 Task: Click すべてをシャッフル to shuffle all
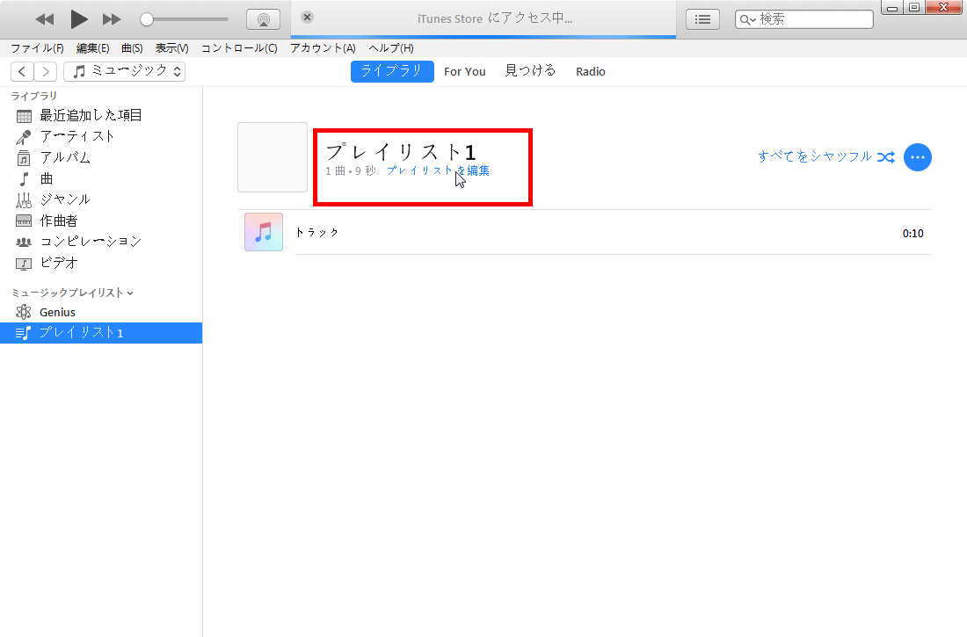coord(816,155)
